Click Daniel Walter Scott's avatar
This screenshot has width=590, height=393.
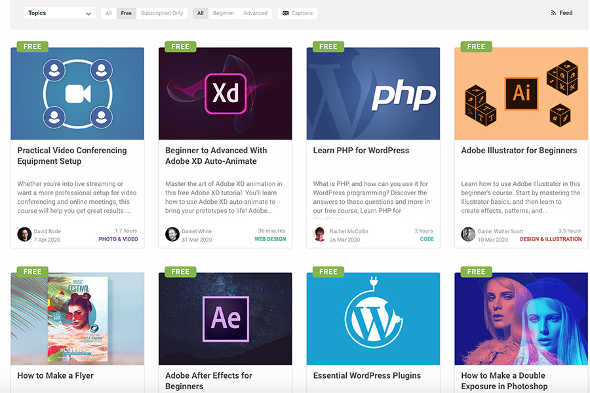(468, 234)
